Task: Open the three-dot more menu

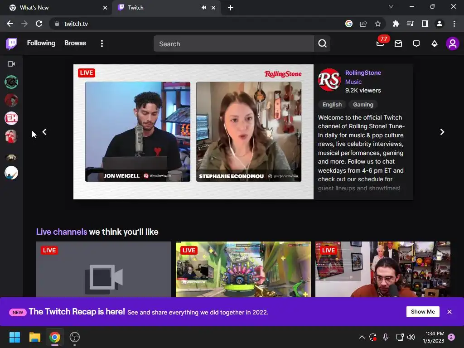Action: [x=102, y=44]
